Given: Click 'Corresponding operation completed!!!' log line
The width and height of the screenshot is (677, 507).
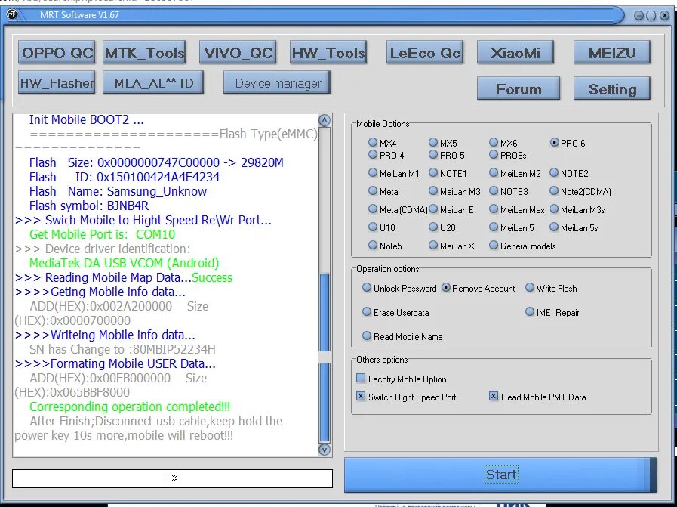Looking at the screenshot, I should 130,407.
